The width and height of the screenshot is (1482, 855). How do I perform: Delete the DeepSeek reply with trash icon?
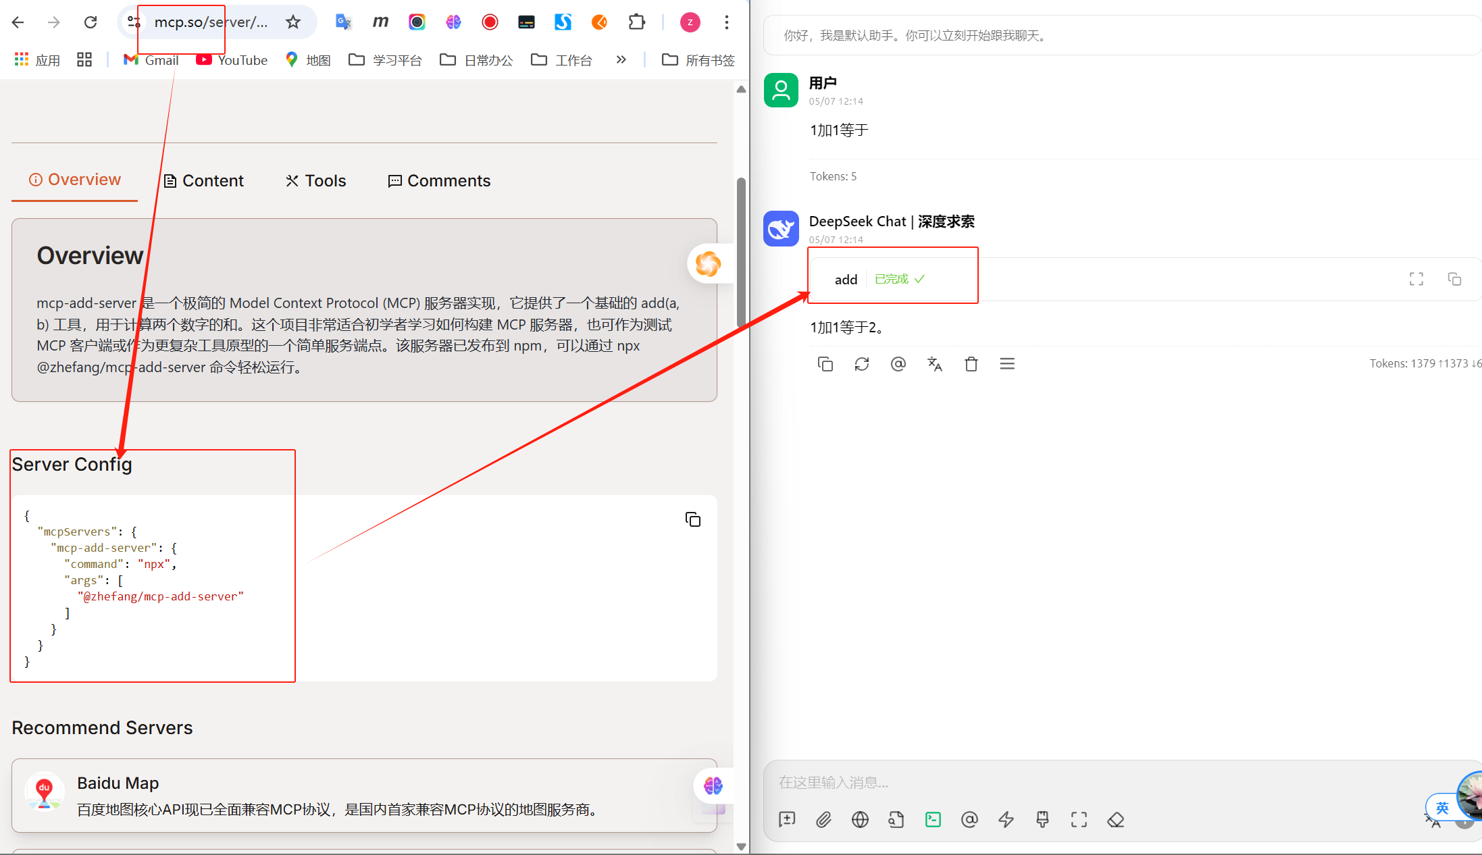971,364
